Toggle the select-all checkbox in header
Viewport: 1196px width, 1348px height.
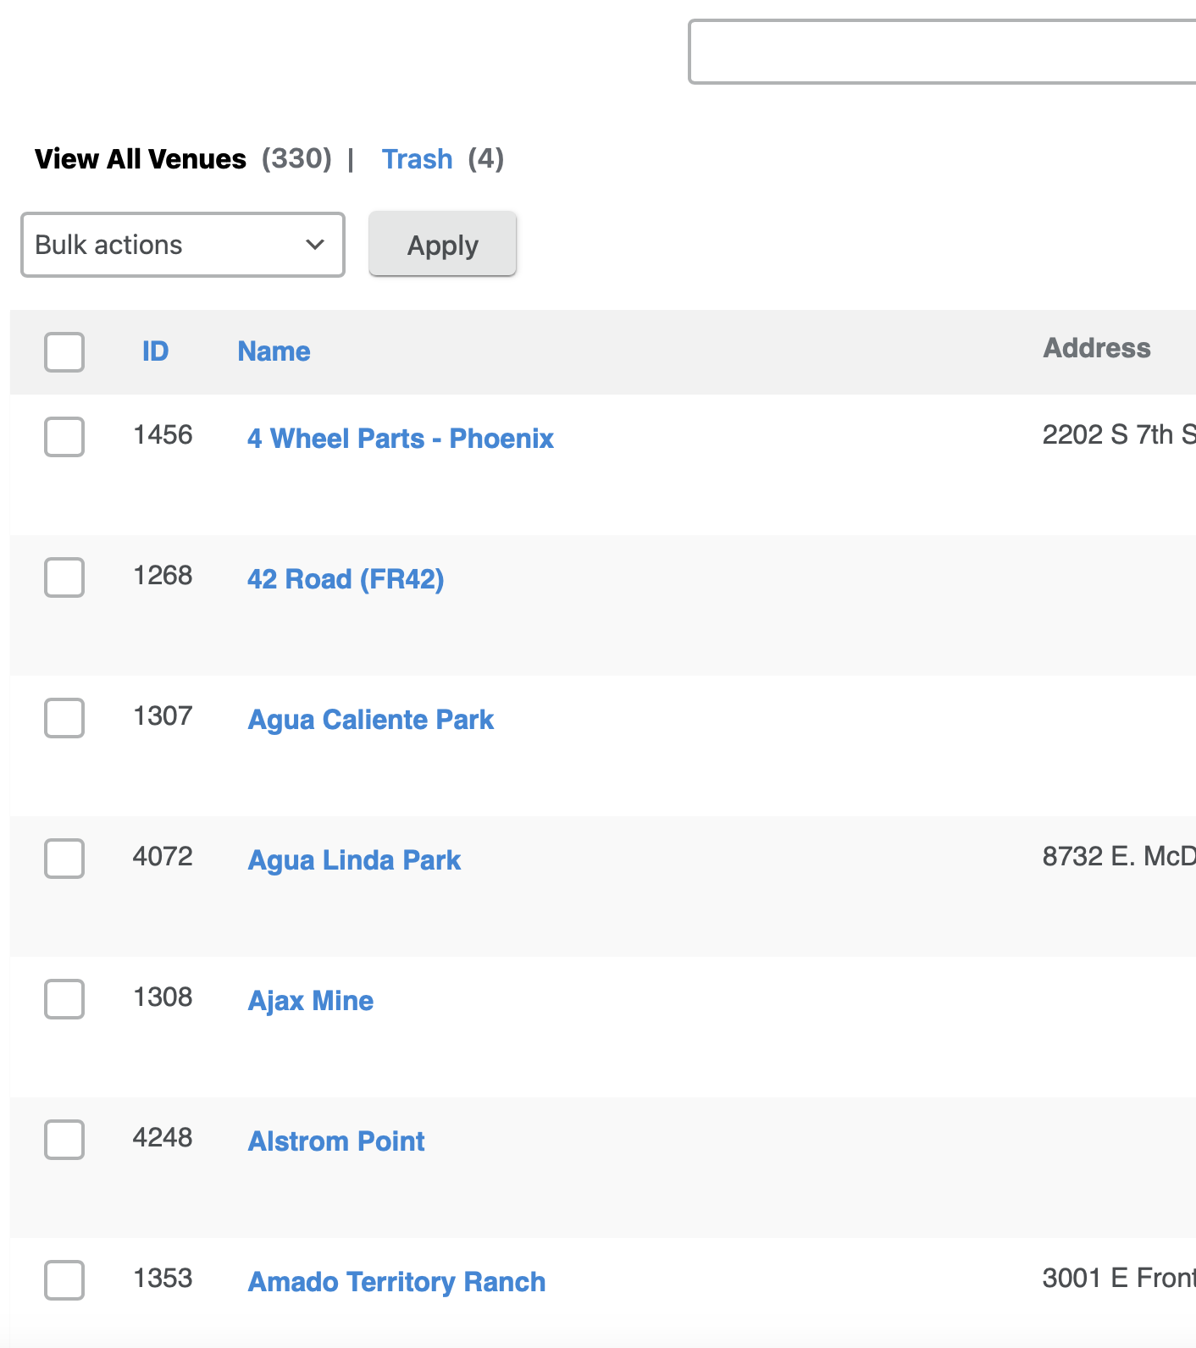pos(64,352)
